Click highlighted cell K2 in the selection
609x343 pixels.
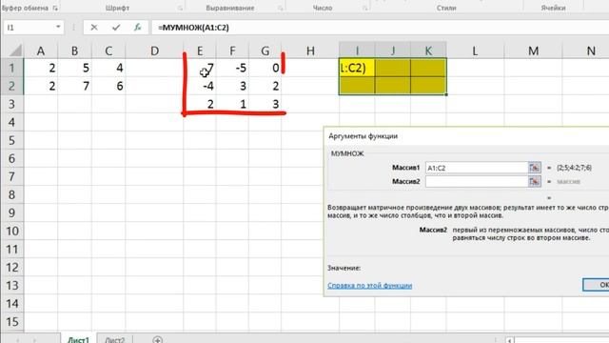(x=428, y=86)
